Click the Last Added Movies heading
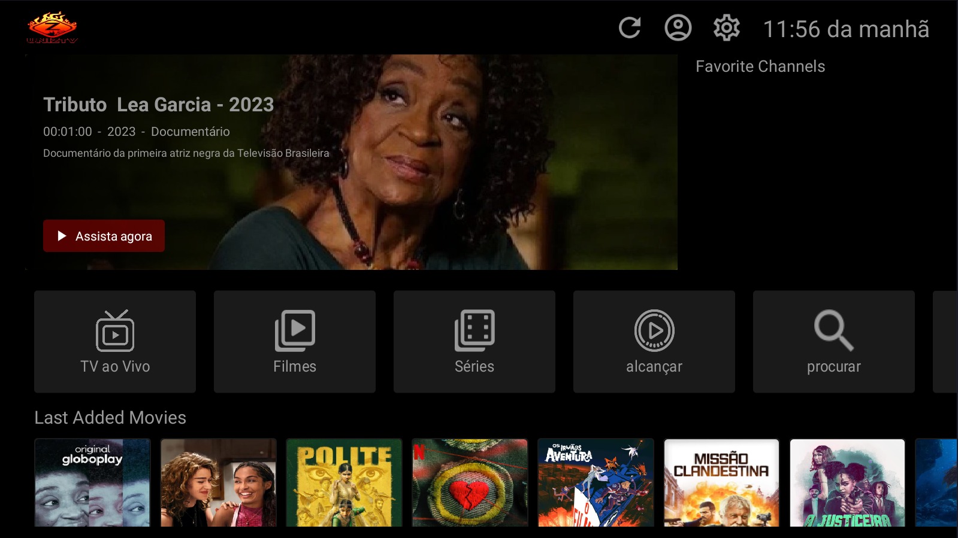The width and height of the screenshot is (958, 538). (110, 418)
